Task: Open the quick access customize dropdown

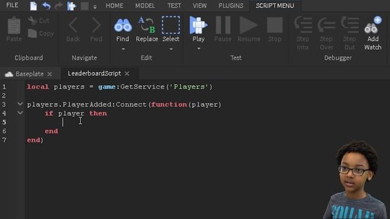Action: tap(95, 7)
